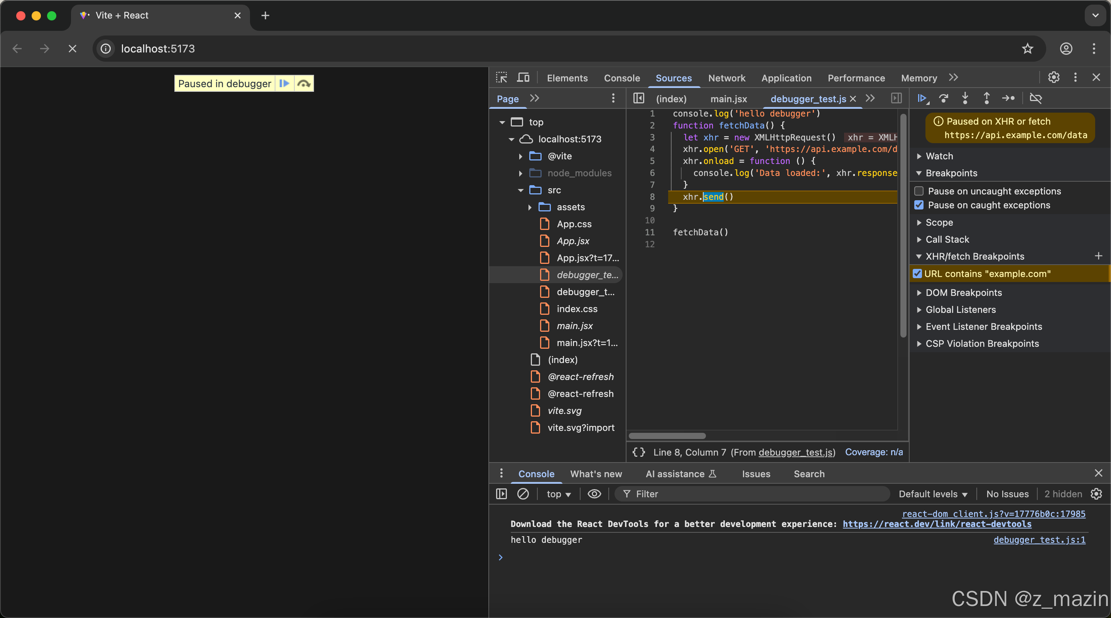This screenshot has height=618, width=1111.
Task: Click the Step out of function icon
Action: pos(986,99)
